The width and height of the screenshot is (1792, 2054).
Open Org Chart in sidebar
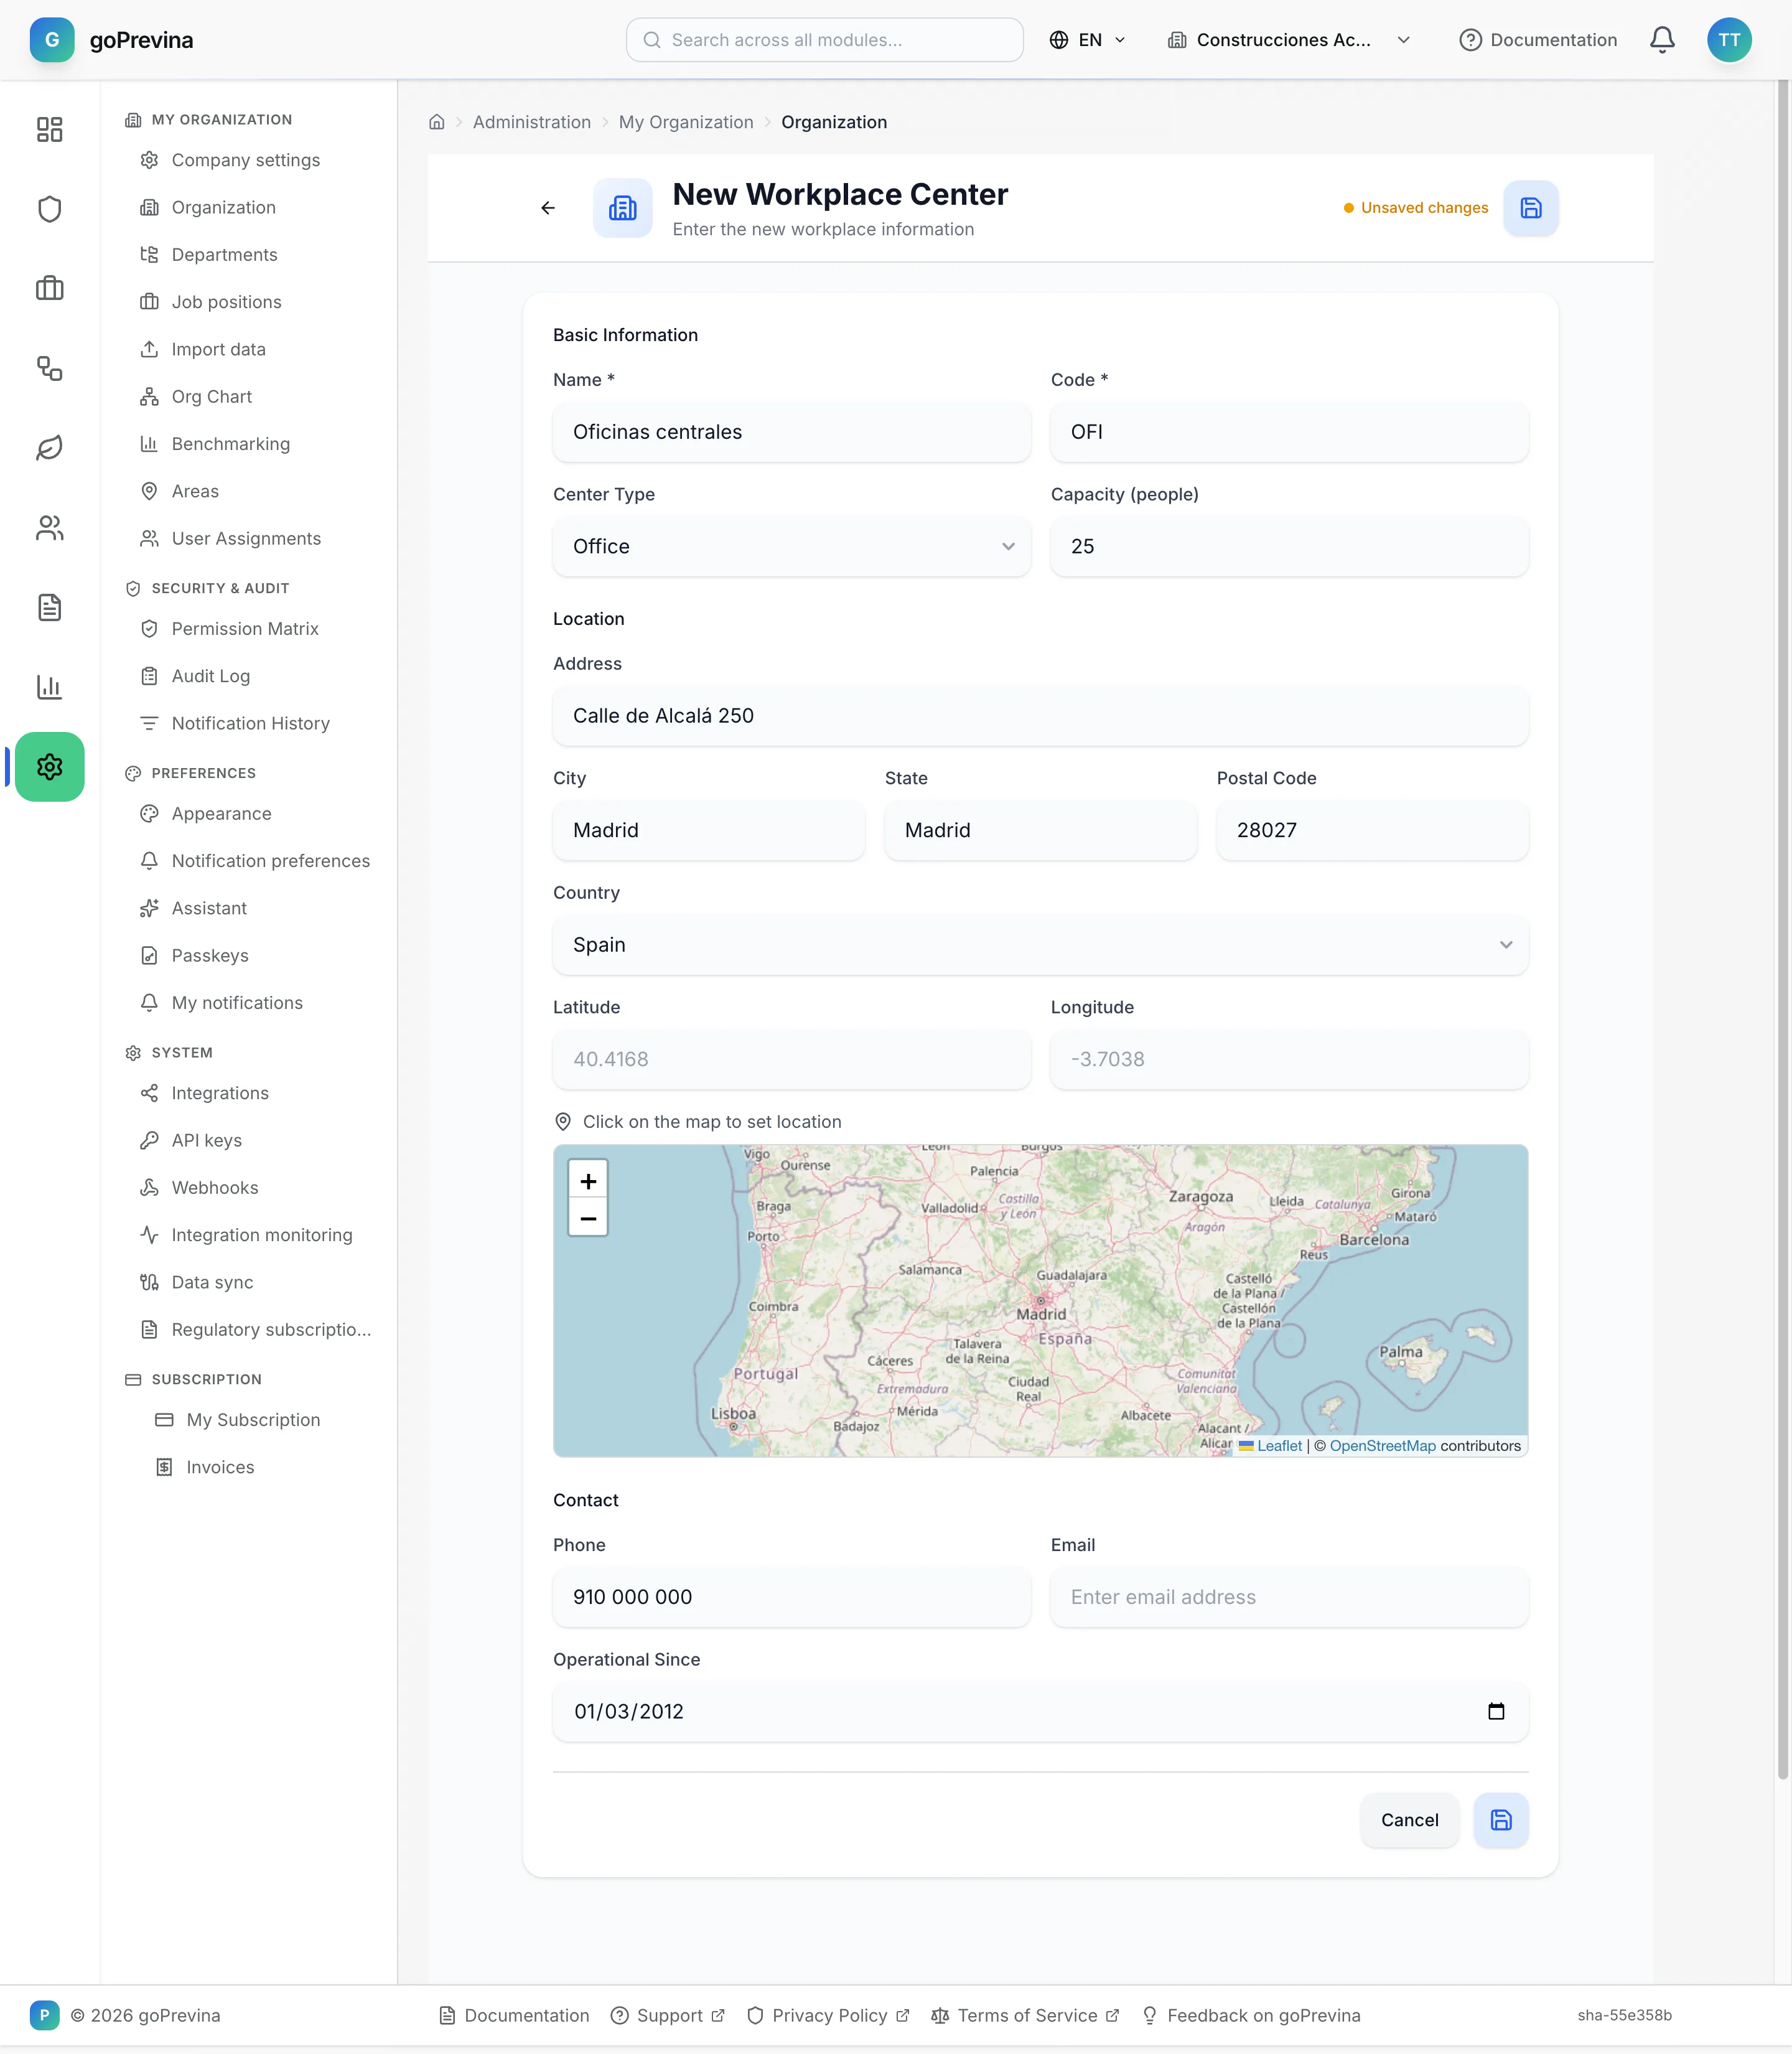coord(212,397)
